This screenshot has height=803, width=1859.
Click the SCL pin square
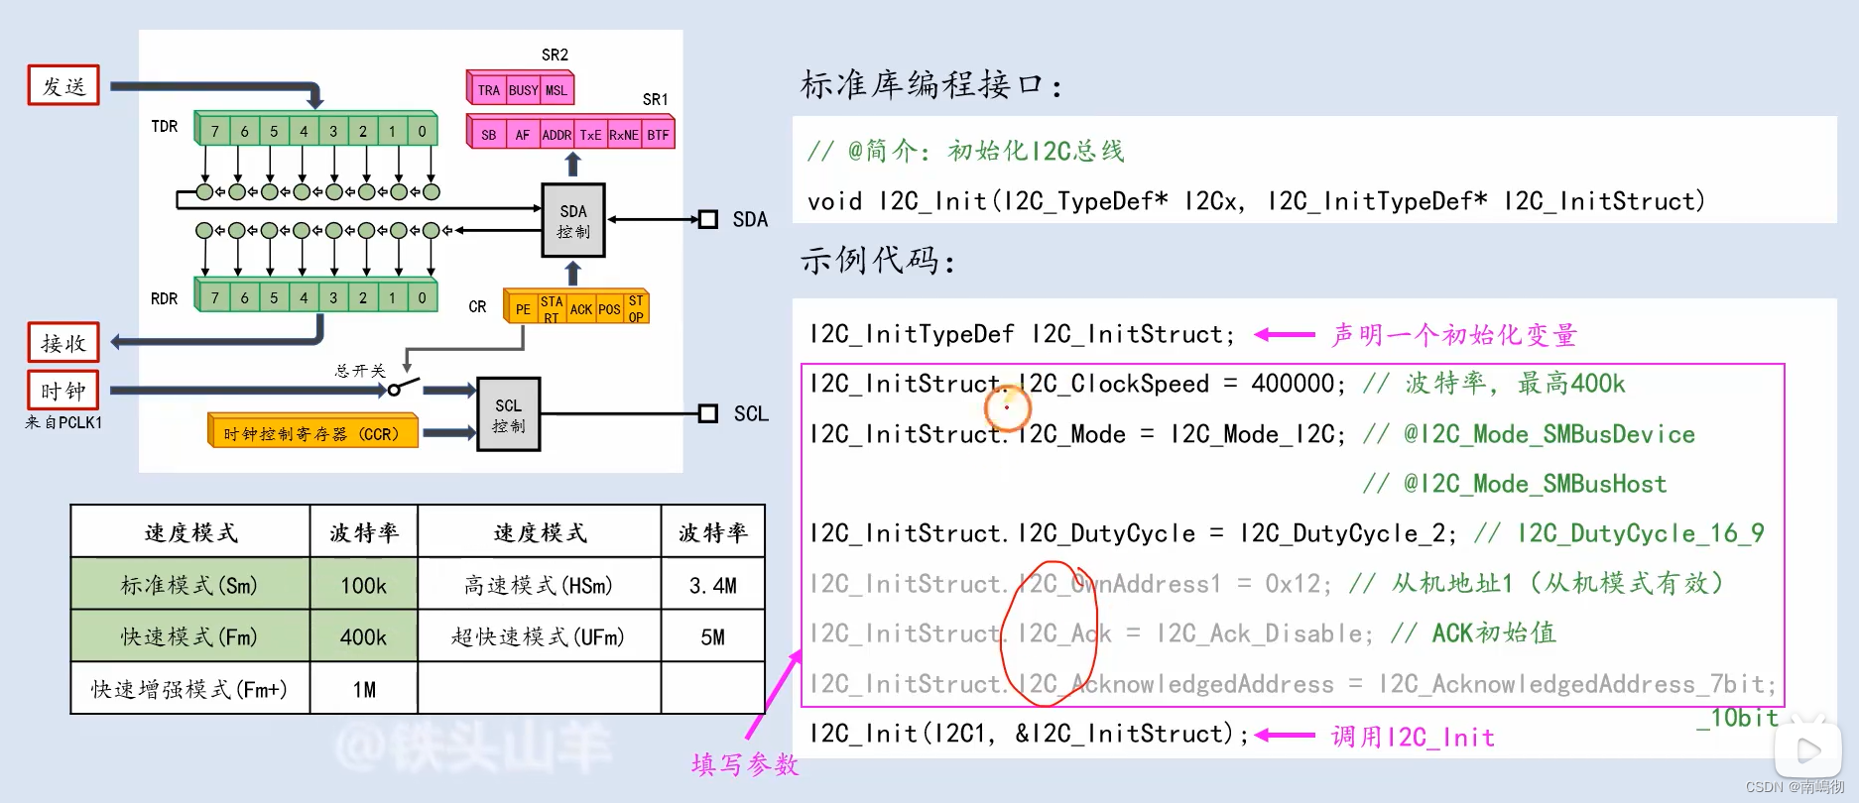point(708,413)
